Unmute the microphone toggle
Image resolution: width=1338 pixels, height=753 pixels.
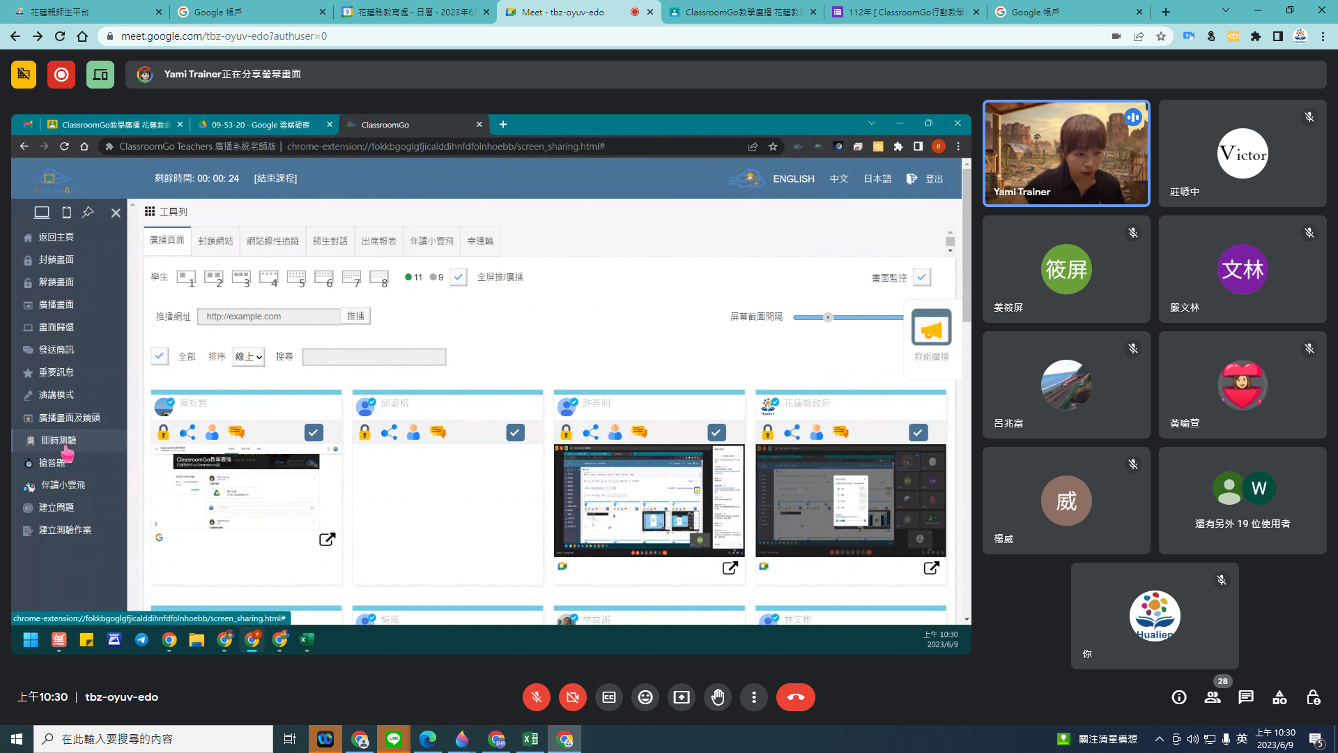click(537, 697)
